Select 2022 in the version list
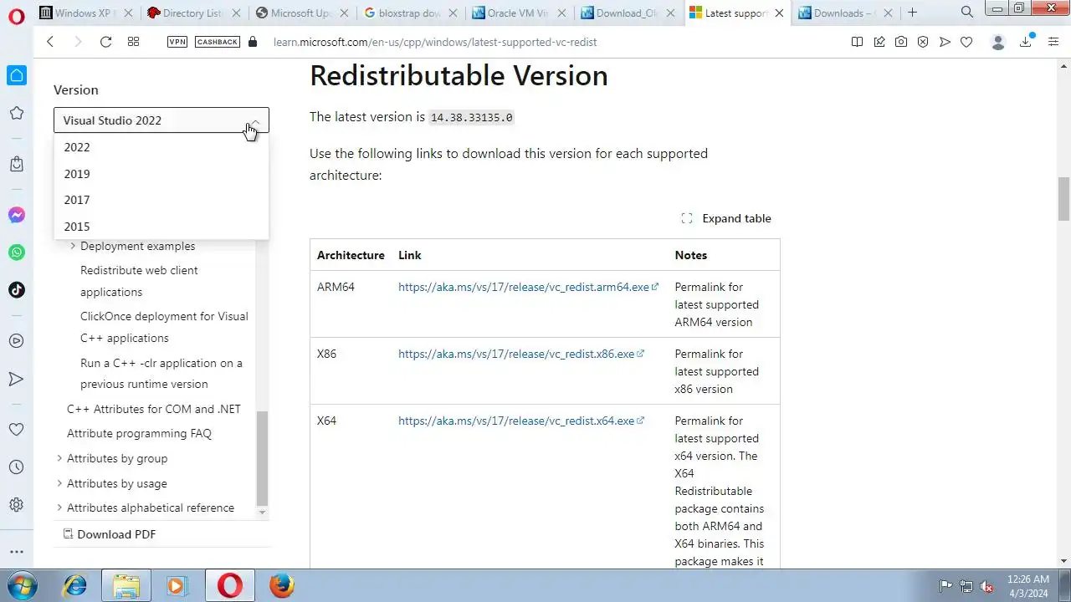The image size is (1071, 602). click(x=161, y=147)
